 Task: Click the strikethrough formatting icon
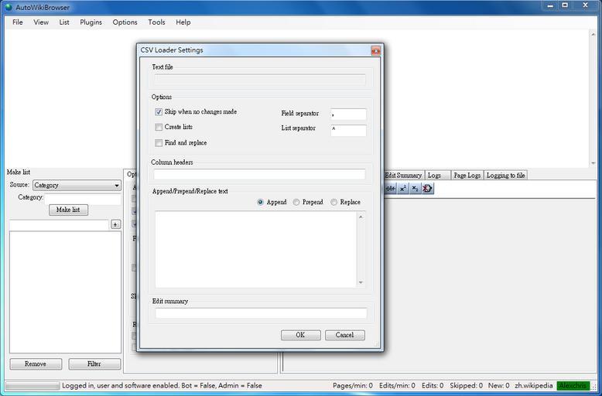tap(391, 189)
